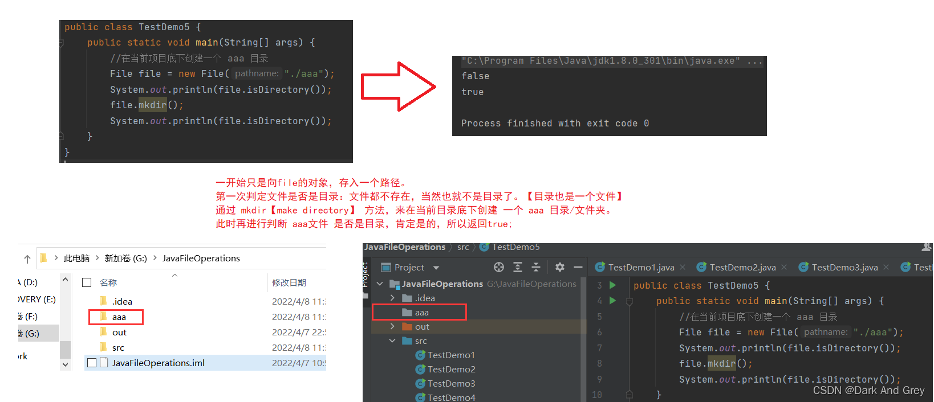Collapse the src folder in project tree
This screenshot has width=934, height=402.
point(392,341)
